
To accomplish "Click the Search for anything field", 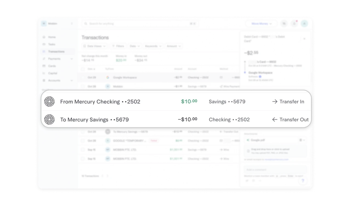I will pos(140,24).
